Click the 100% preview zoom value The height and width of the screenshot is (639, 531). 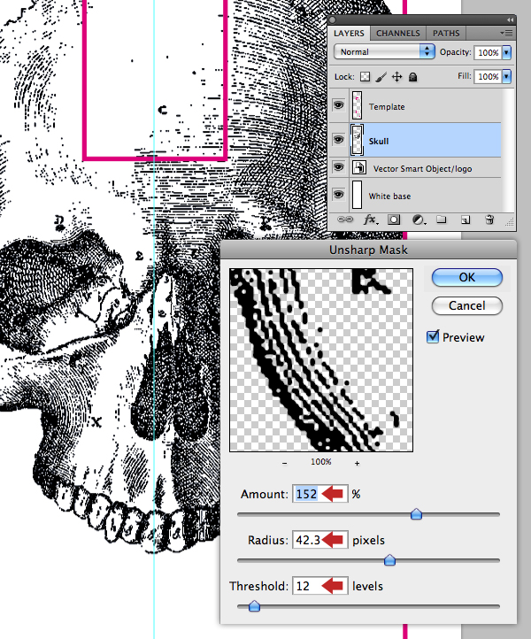(321, 462)
